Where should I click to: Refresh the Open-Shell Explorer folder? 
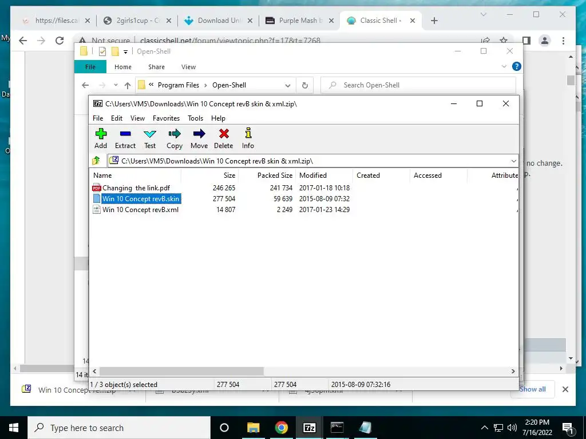click(305, 86)
